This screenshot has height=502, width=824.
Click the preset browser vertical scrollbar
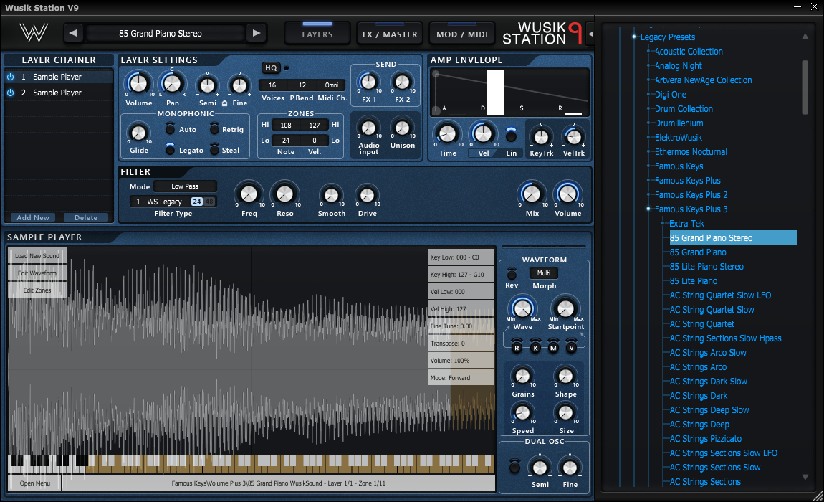click(x=805, y=87)
